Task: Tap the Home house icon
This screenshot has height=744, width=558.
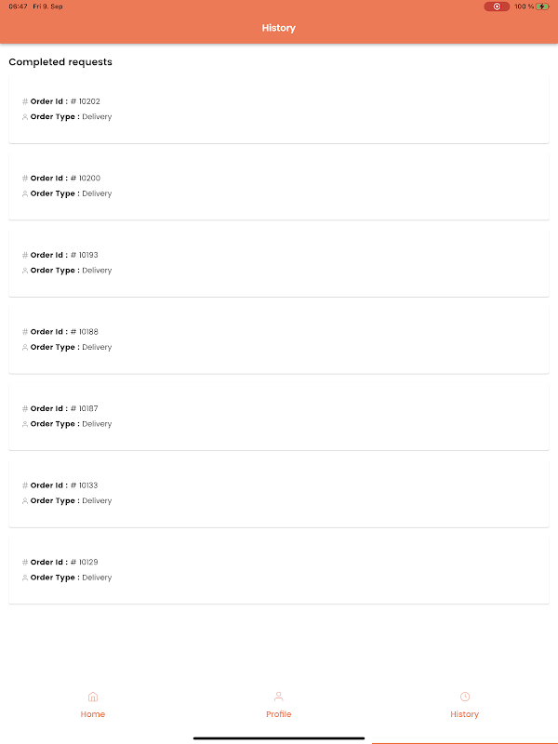Action: (x=92, y=697)
